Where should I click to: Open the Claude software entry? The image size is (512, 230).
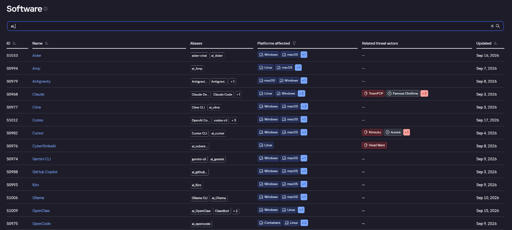coord(38,94)
